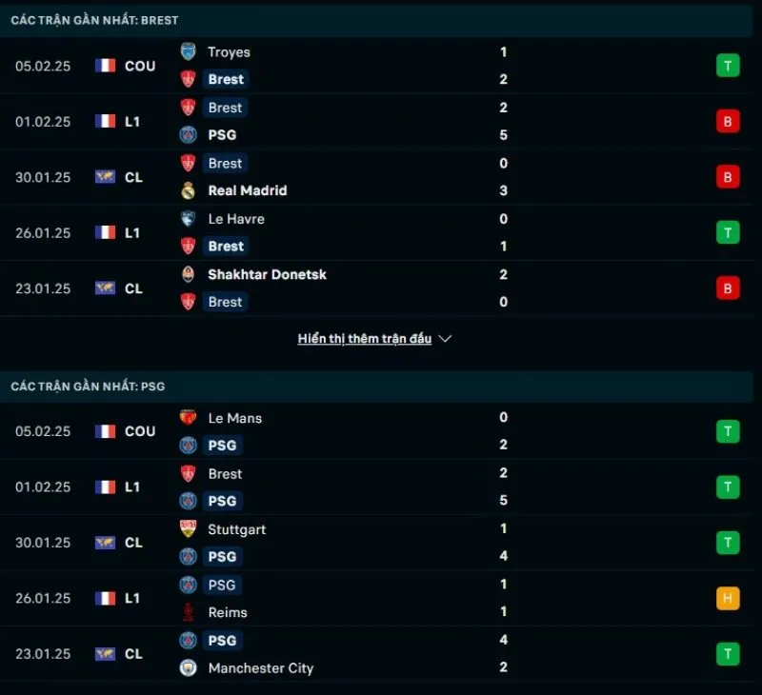Collapse the CÁC TRẬN GẦN NHẤT: BREST section
The height and width of the screenshot is (695, 762).
(93, 19)
